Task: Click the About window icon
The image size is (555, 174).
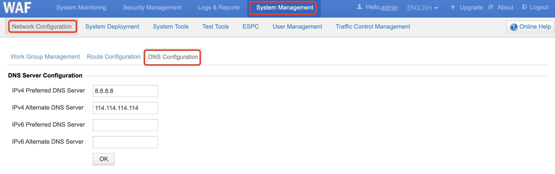Action: click(x=490, y=7)
